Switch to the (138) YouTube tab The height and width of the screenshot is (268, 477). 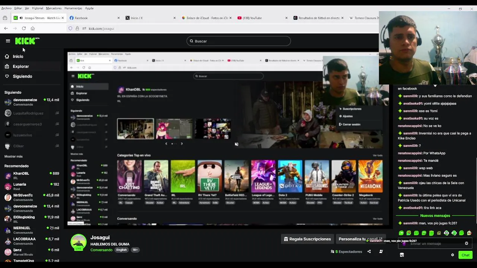coord(262,18)
